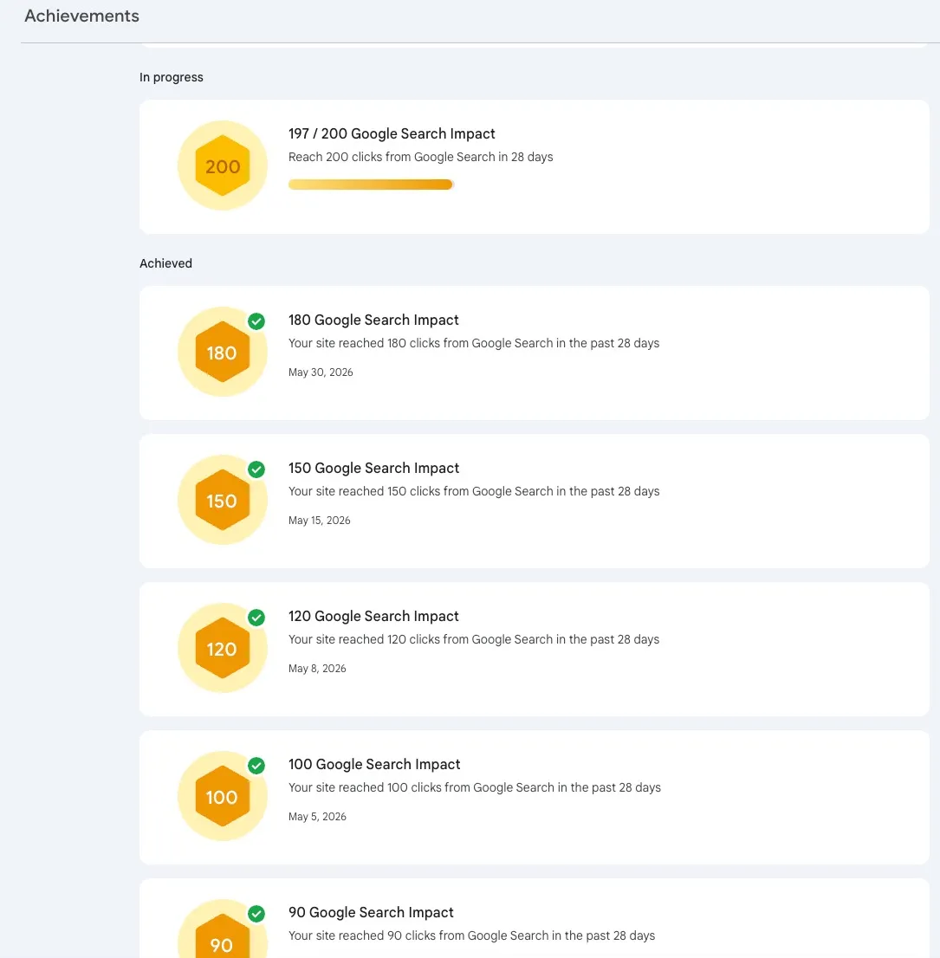Click green checkmark on 150 badge

[x=256, y=469]
